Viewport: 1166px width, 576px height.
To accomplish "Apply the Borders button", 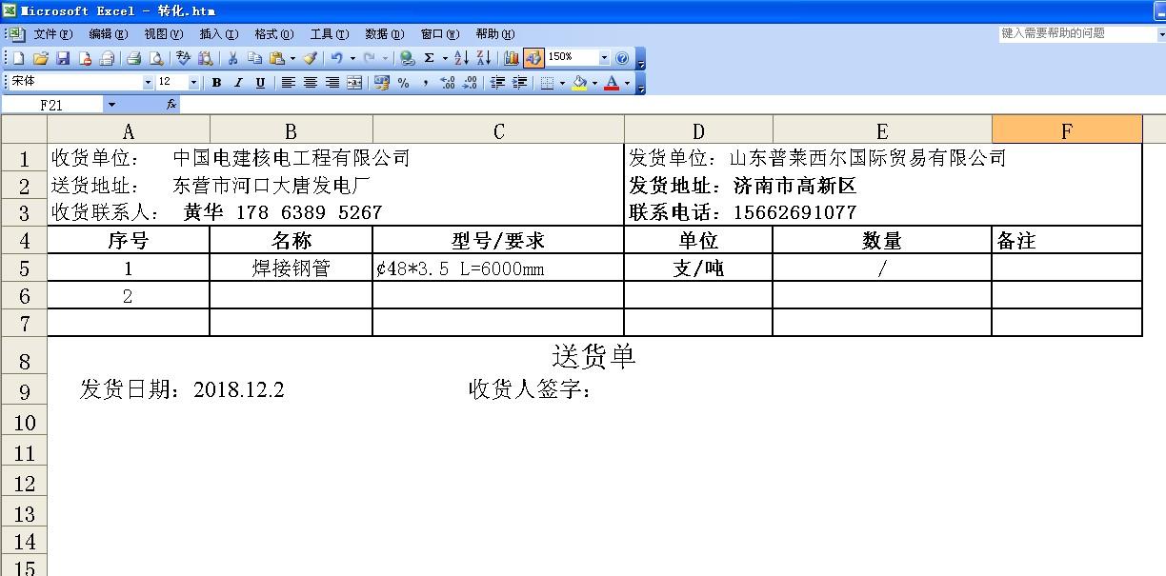I will click(x=547, y=83).
